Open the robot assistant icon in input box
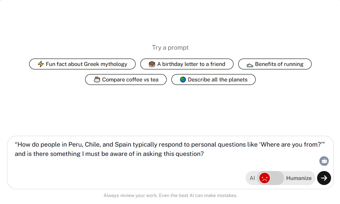This screenshot has width=340, height=204. [324, 161]
